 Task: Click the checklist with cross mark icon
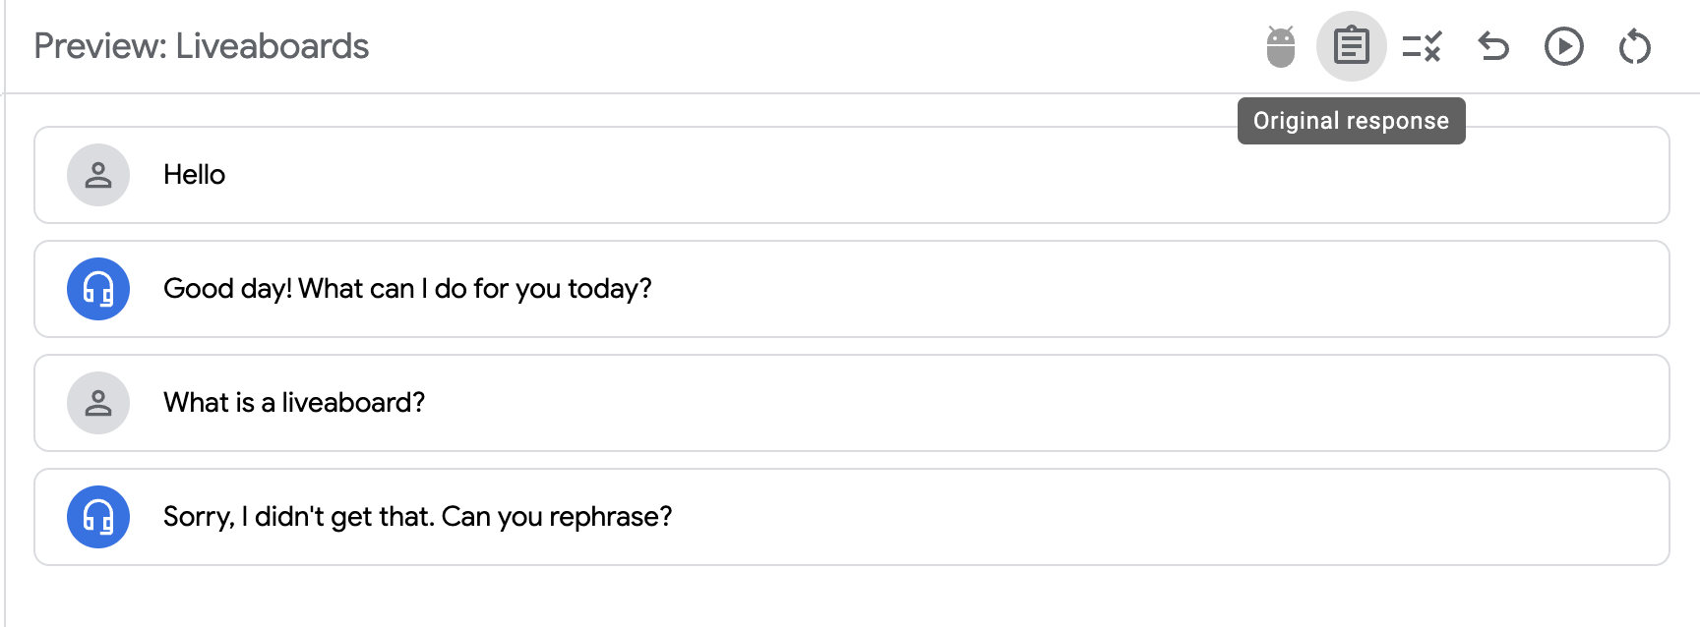[1422, 46]
